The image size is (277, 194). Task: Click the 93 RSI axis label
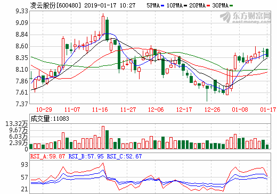point(25,165)
